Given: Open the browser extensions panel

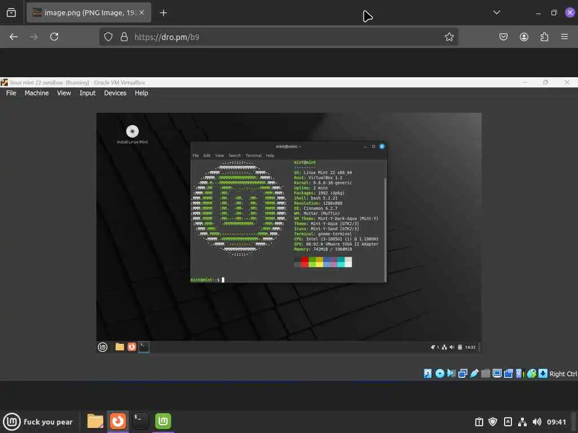Looking at the screenshot, I should pos(544,37).
